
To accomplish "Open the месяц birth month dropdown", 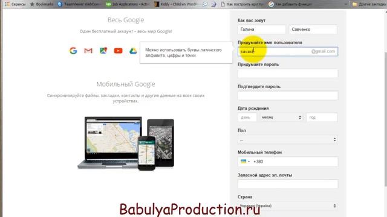I will (x=281, y=118).
